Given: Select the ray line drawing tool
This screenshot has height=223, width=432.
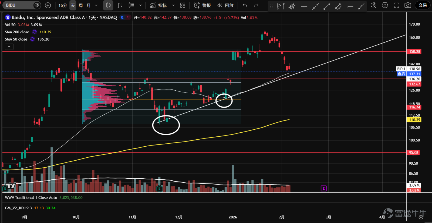Looking at the screenshot, I should tap(361, 6).
